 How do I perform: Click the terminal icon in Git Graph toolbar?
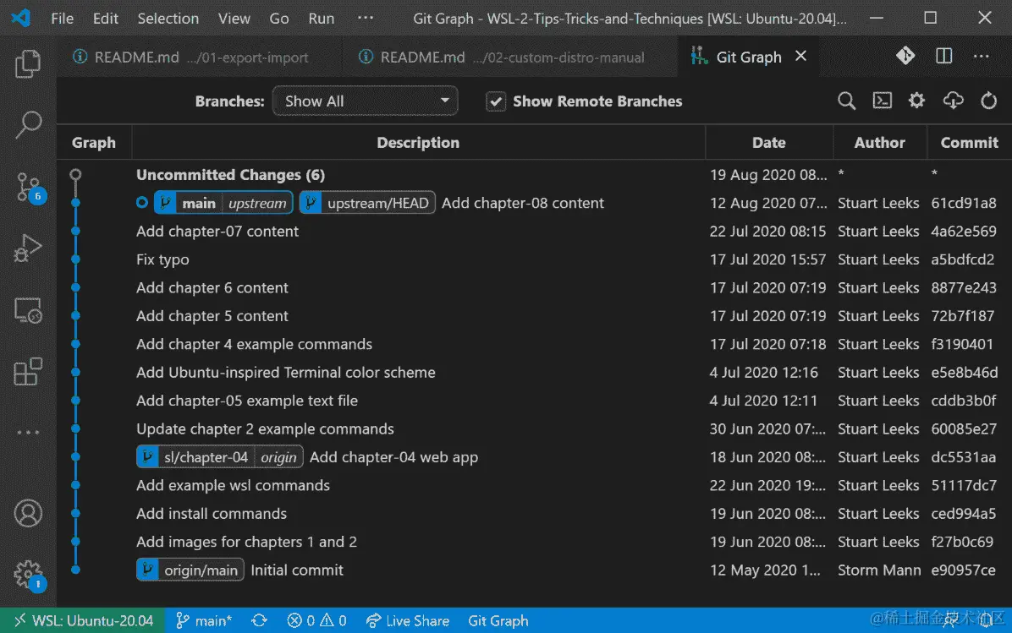tap(882, 101)
